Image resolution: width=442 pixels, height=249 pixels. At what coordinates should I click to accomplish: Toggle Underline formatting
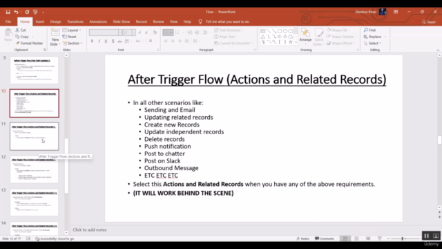(106, 41)
